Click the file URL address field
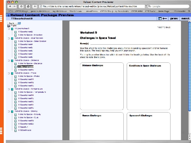The image size is (191, 143). tap(92, 6)
